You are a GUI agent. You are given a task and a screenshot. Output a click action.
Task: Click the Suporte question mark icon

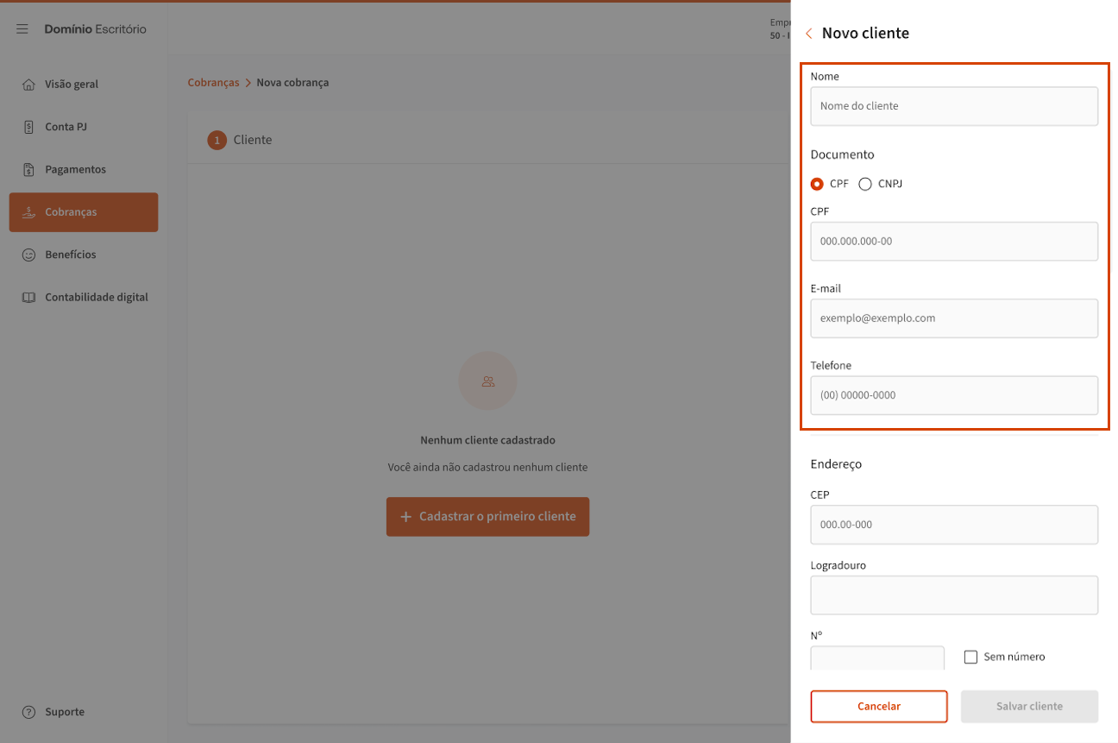pos(28,712)
